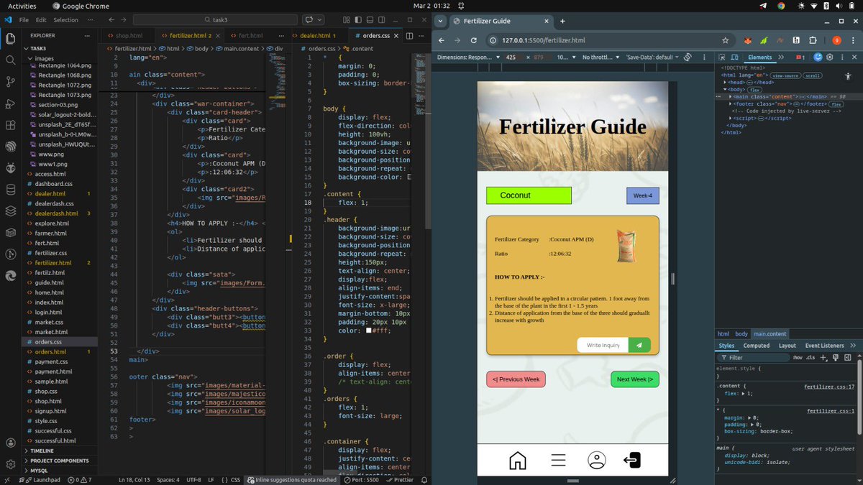Click the profile icon in page footer
Viewport: 863px width, 485px height.
click(x=596, y=461)
